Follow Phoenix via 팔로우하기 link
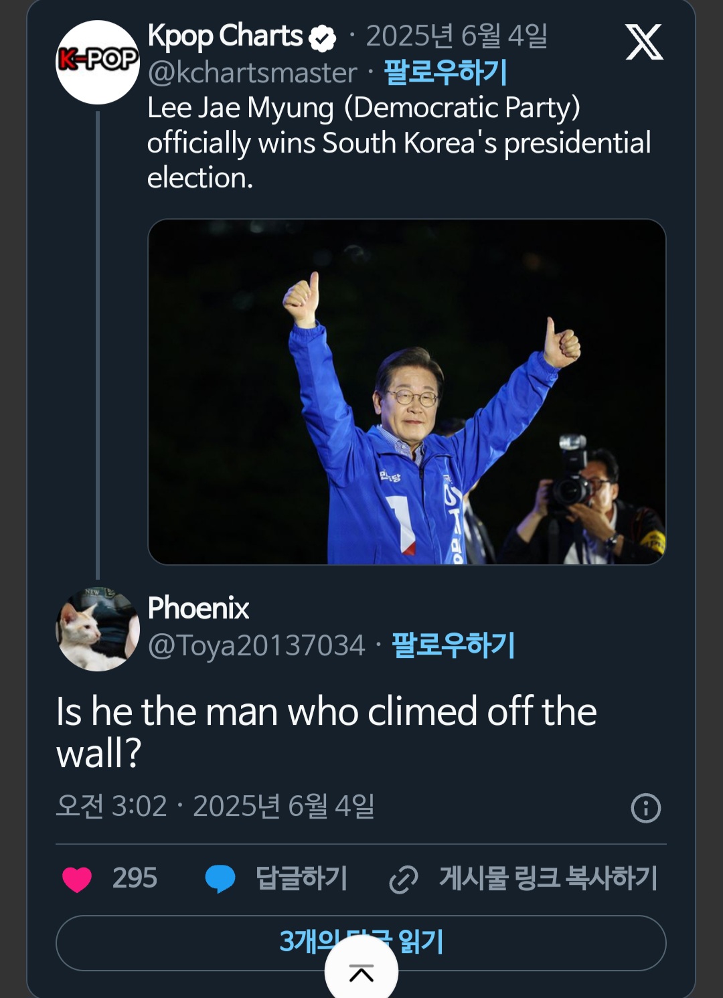This screenshot has width=723, height=998. click(453, 645)
